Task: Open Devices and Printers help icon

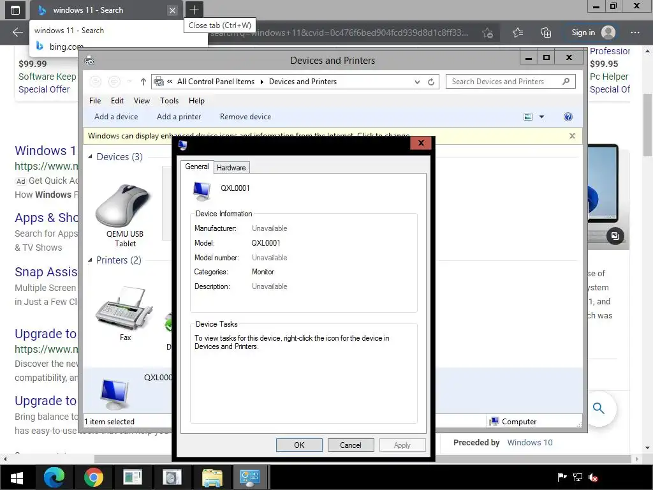Action: (568, 117)
